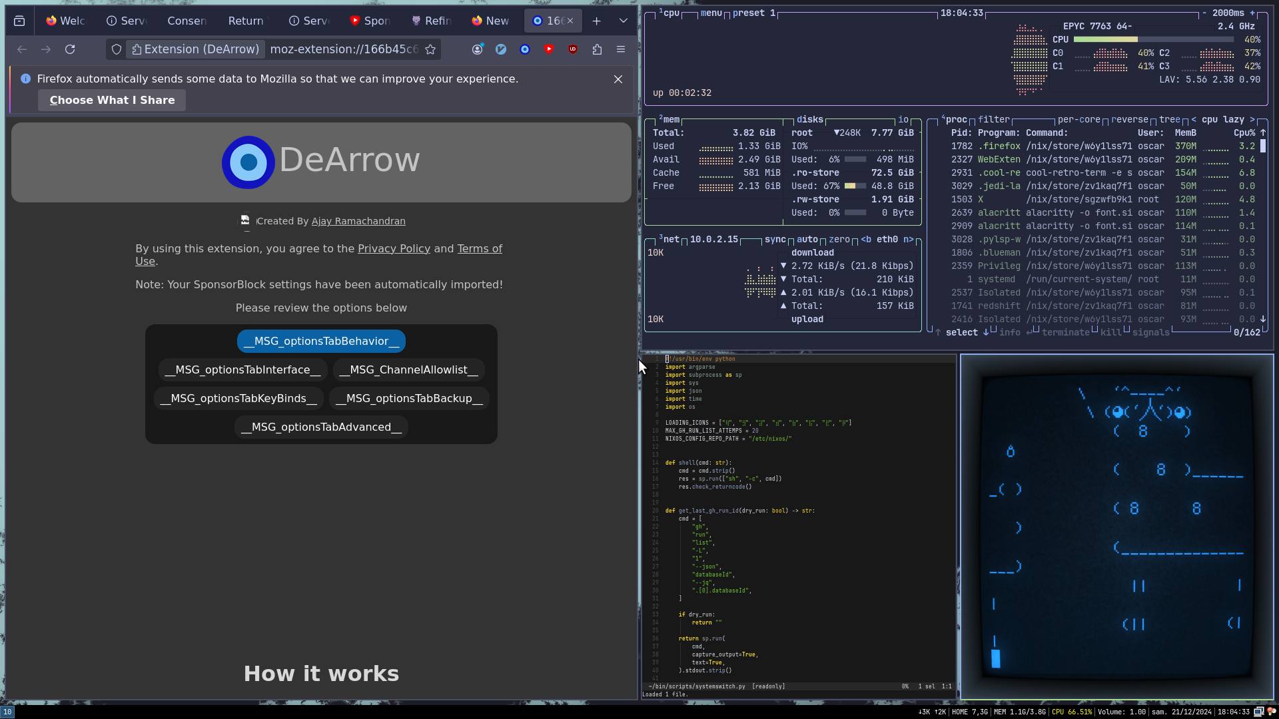This screenshot has height=719, width=1279.
Task: Open the Firefox account icon in toolbar
Action: (477, 49)
